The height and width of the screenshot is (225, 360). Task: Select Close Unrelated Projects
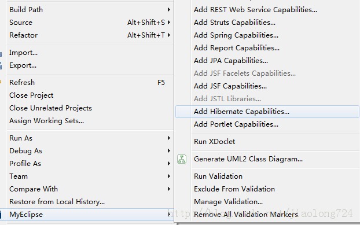click(x=90, y=108)
